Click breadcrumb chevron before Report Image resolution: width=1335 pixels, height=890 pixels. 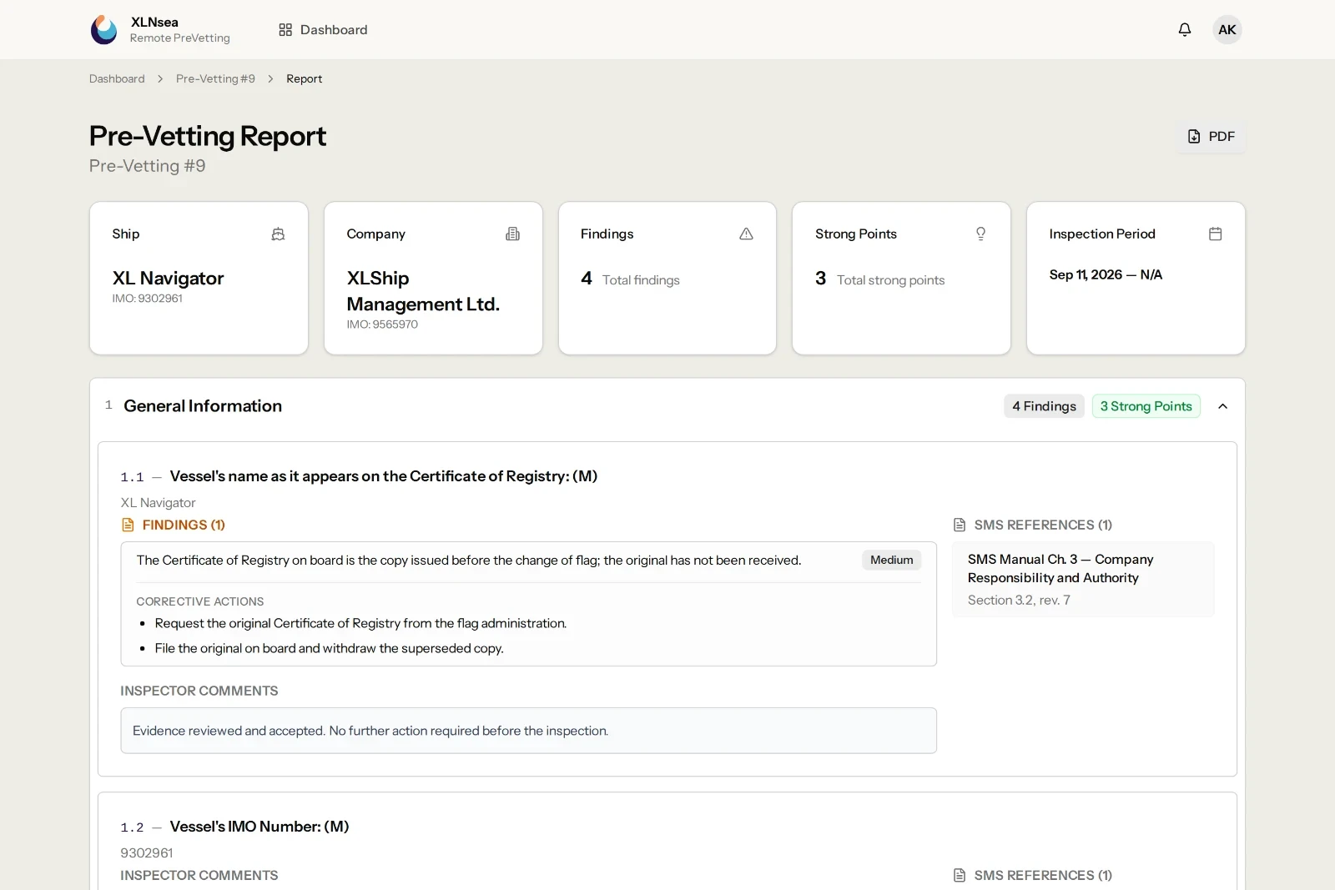coord(270,79)
